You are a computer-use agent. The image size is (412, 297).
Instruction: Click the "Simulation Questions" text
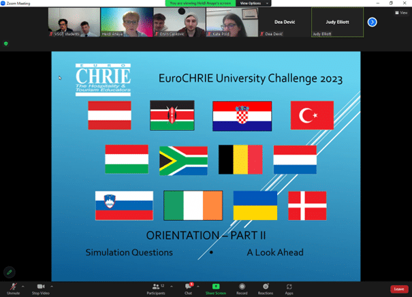129,252
